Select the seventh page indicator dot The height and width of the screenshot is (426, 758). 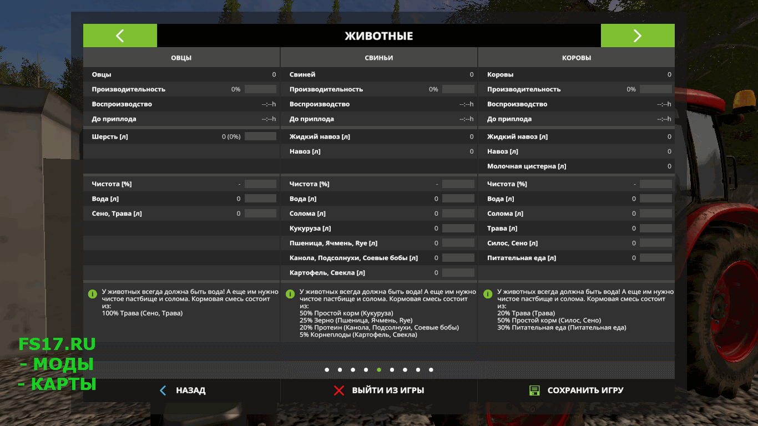[405, 369]
